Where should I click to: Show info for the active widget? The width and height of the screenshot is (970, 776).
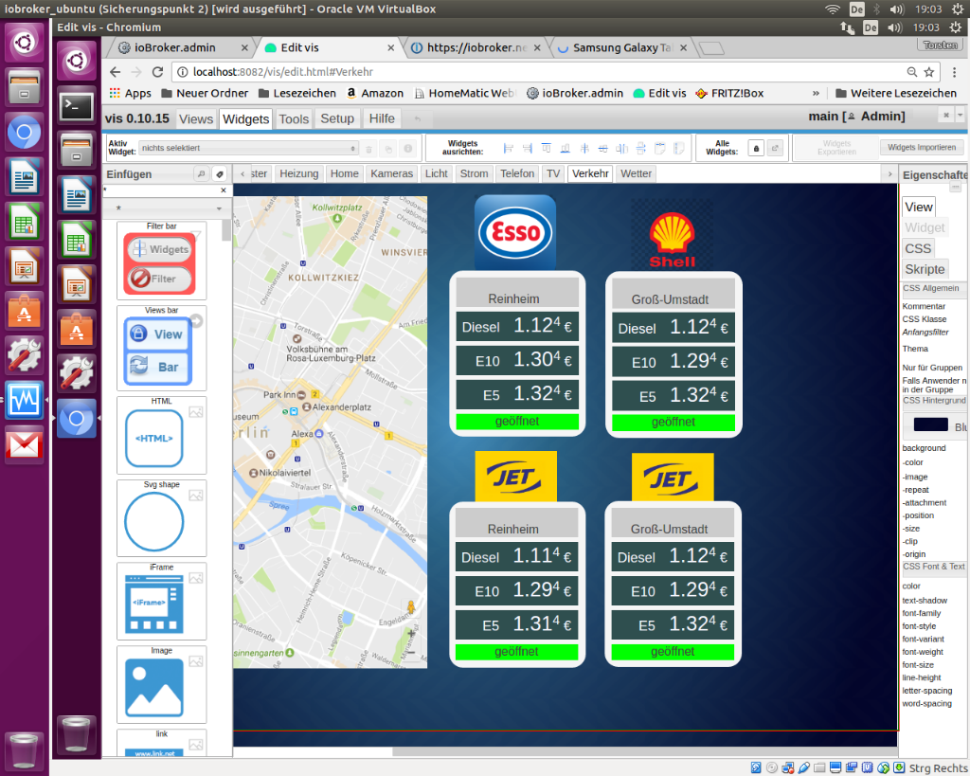[407, 149]
